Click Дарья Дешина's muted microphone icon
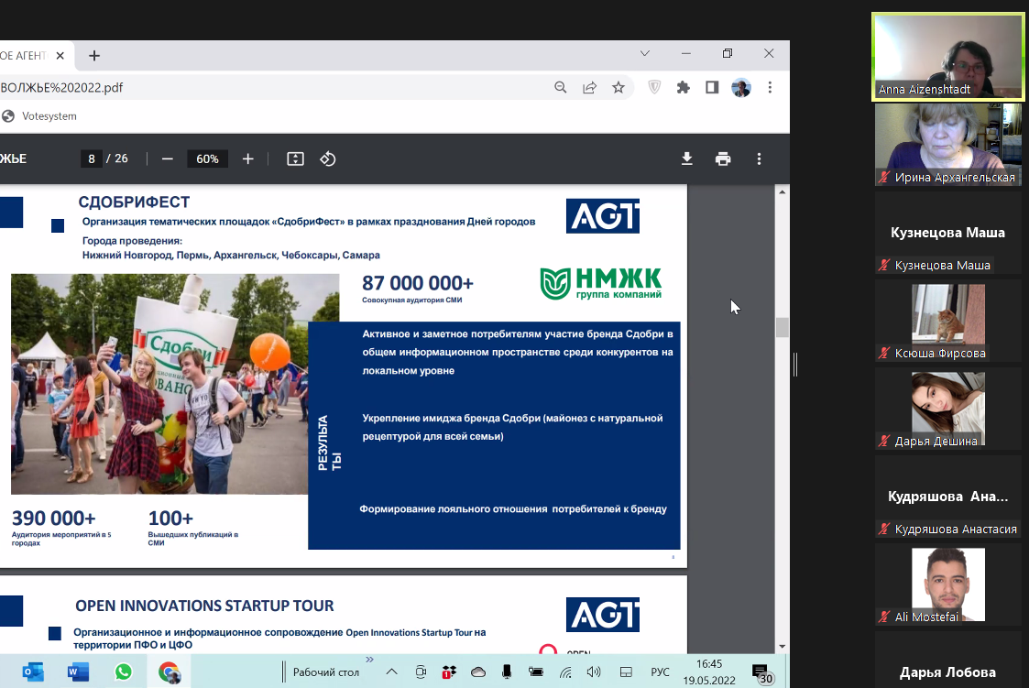Screen dimensions: 1029x688 point(884,441)
